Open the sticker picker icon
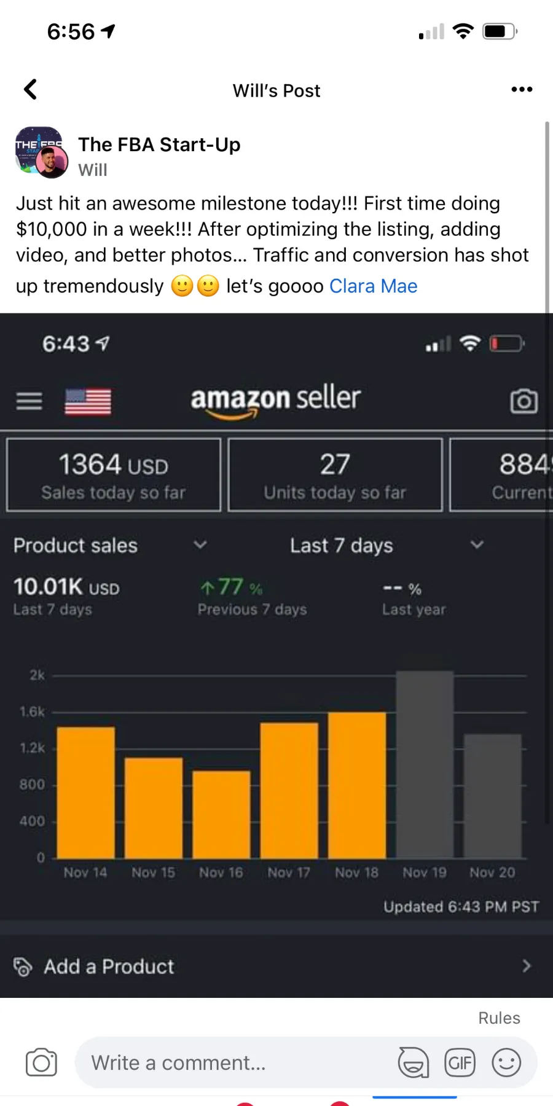Image resolution: width=553 pixels, height=1106 pixels. (x=414, y=1062)
